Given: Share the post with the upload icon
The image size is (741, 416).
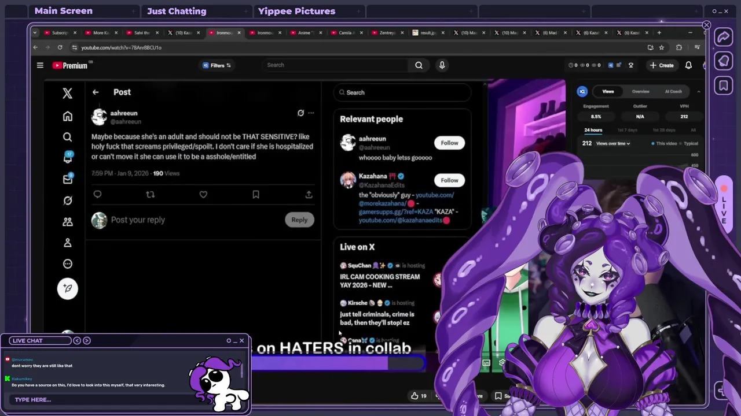Looking at the screenshot, I should [309, 195].
